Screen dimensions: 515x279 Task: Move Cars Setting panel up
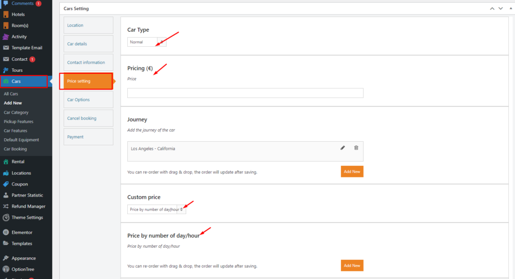click(x=492, y=9)
